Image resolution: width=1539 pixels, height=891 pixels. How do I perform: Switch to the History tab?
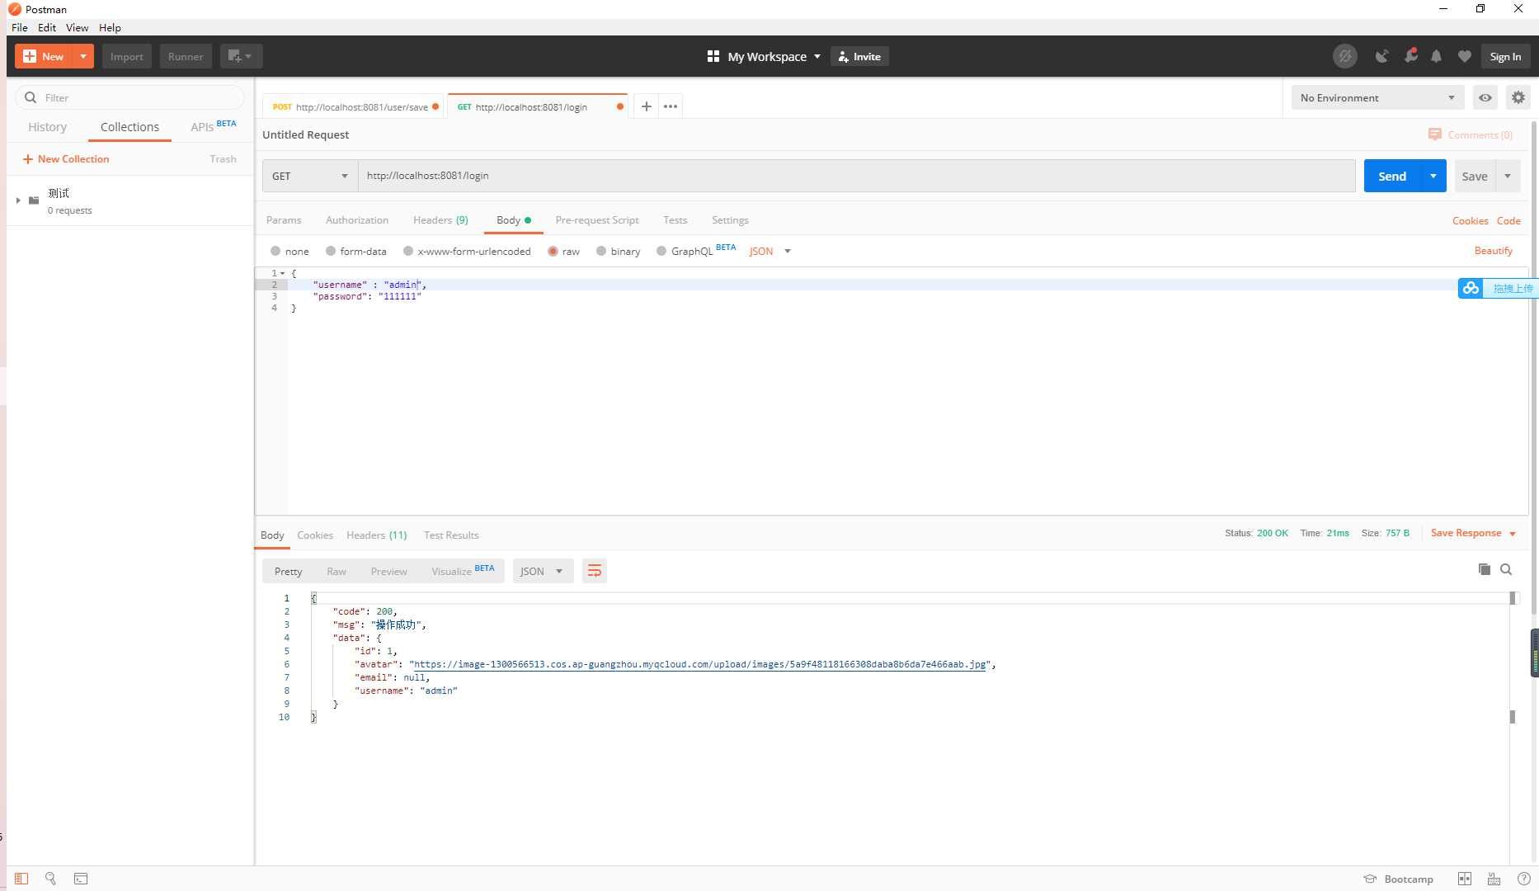[x=47, y=127]
